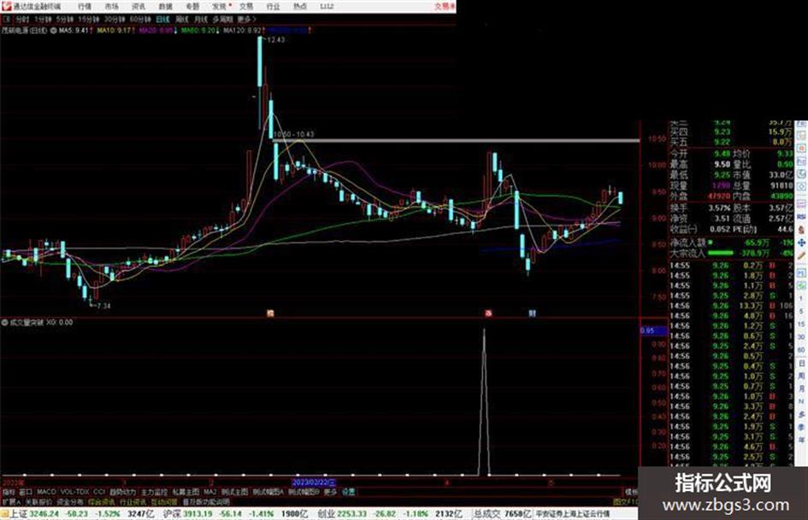Select 月 period icon in right toolbar
Viewport: 808px width, 520px height.
(x=801, y=389)
